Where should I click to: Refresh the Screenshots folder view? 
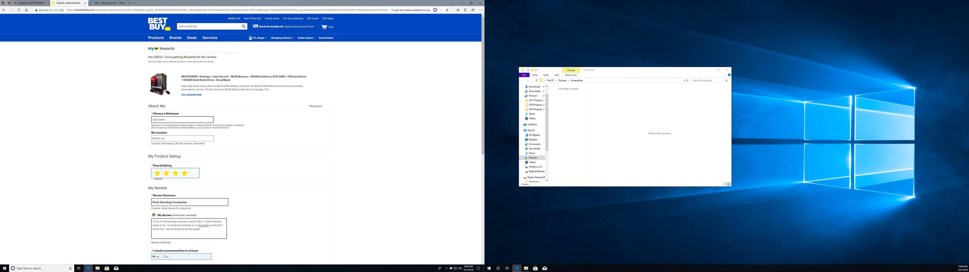click(687, 80)
